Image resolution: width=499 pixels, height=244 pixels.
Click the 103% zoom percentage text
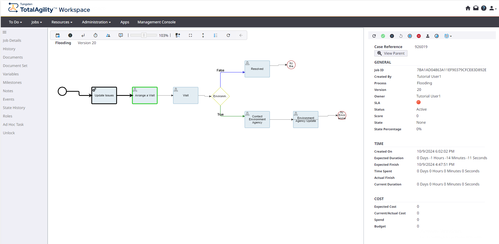164,35
